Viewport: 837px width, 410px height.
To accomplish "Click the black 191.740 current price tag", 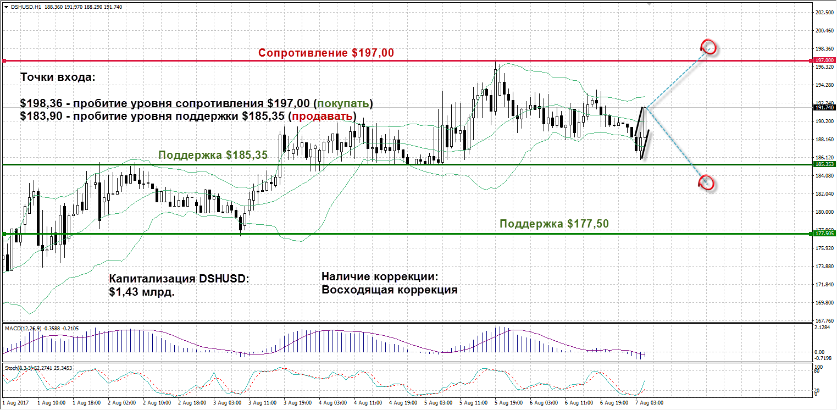I will tap(824, 108).
